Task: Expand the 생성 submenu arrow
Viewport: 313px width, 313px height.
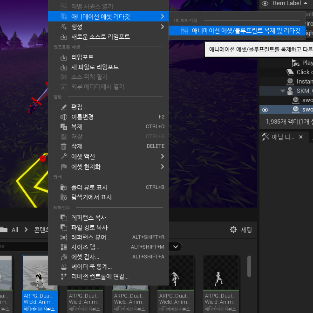Action: pos(163,27)
